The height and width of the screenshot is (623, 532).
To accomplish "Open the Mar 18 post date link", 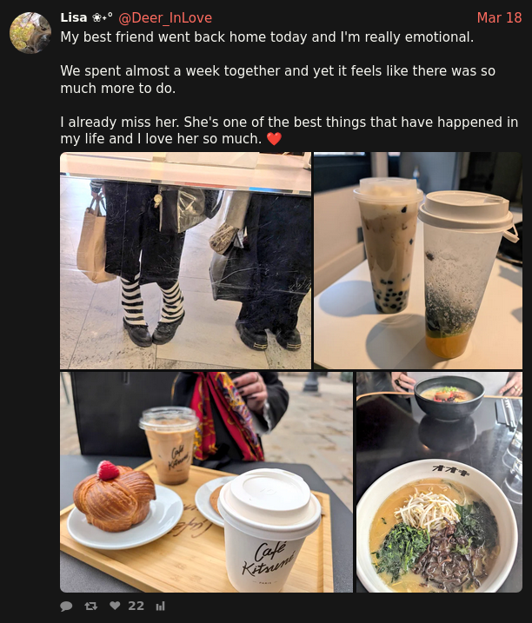I will 499,18.
